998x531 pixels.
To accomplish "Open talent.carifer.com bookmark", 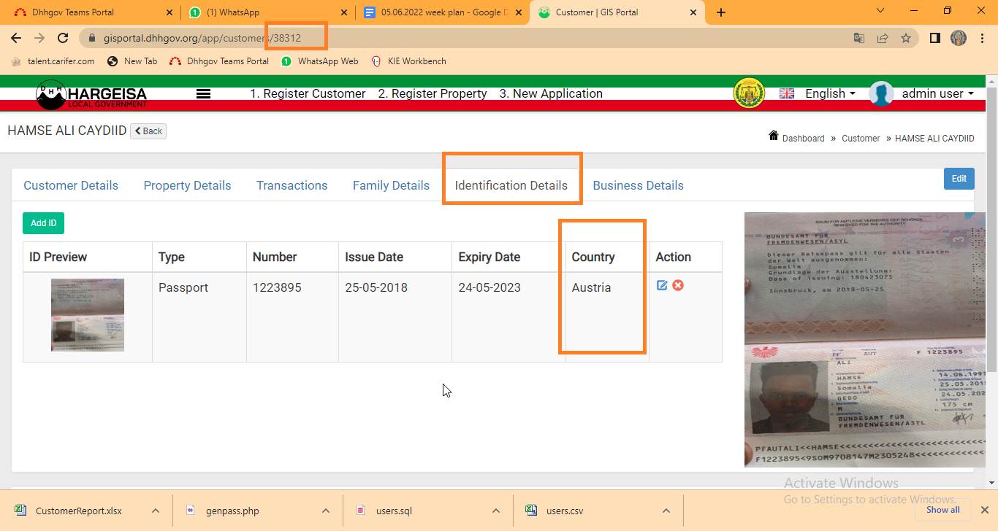I will pyautogui.click(x=53, y=61).
